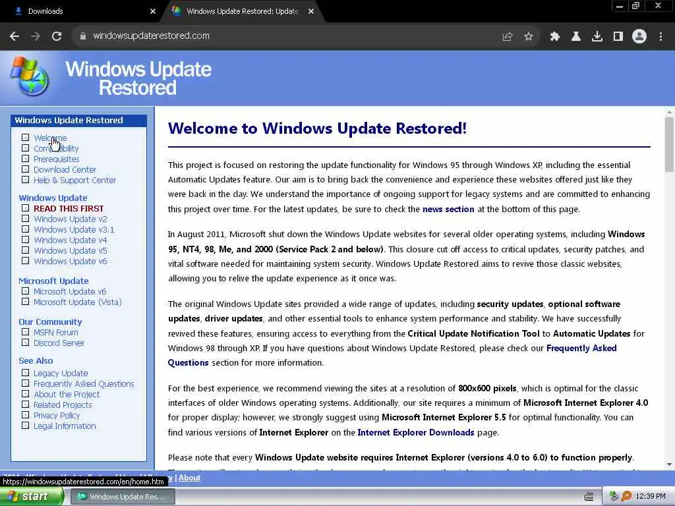Click the square bullet beside Privacy Policy
Viewport: 675px width, 506px height.
pos(26,415)
